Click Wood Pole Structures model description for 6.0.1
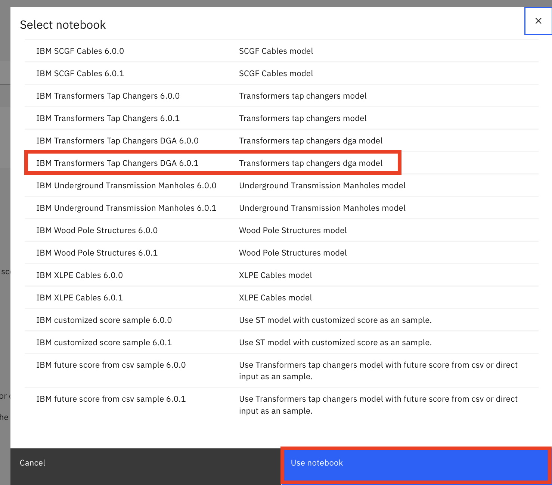This screenshot has height=485, width=552. coord(293,253)
